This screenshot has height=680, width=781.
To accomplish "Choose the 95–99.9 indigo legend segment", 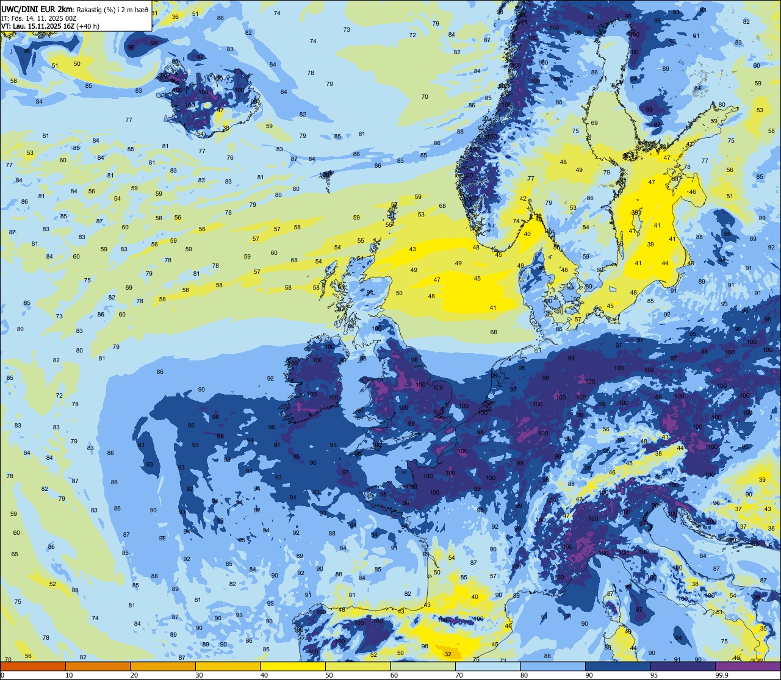I will pyautogui.click(x=683, y=666).
